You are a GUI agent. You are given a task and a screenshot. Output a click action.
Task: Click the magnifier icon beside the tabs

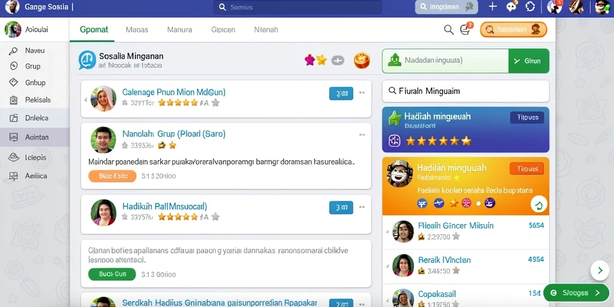pyautogui.click(x=449, y=30)
